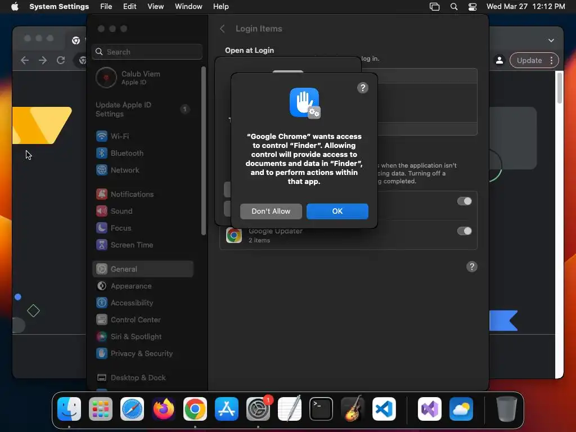
Task: Open Spotlight search in menu bar
Action: (x=454, y=7)
